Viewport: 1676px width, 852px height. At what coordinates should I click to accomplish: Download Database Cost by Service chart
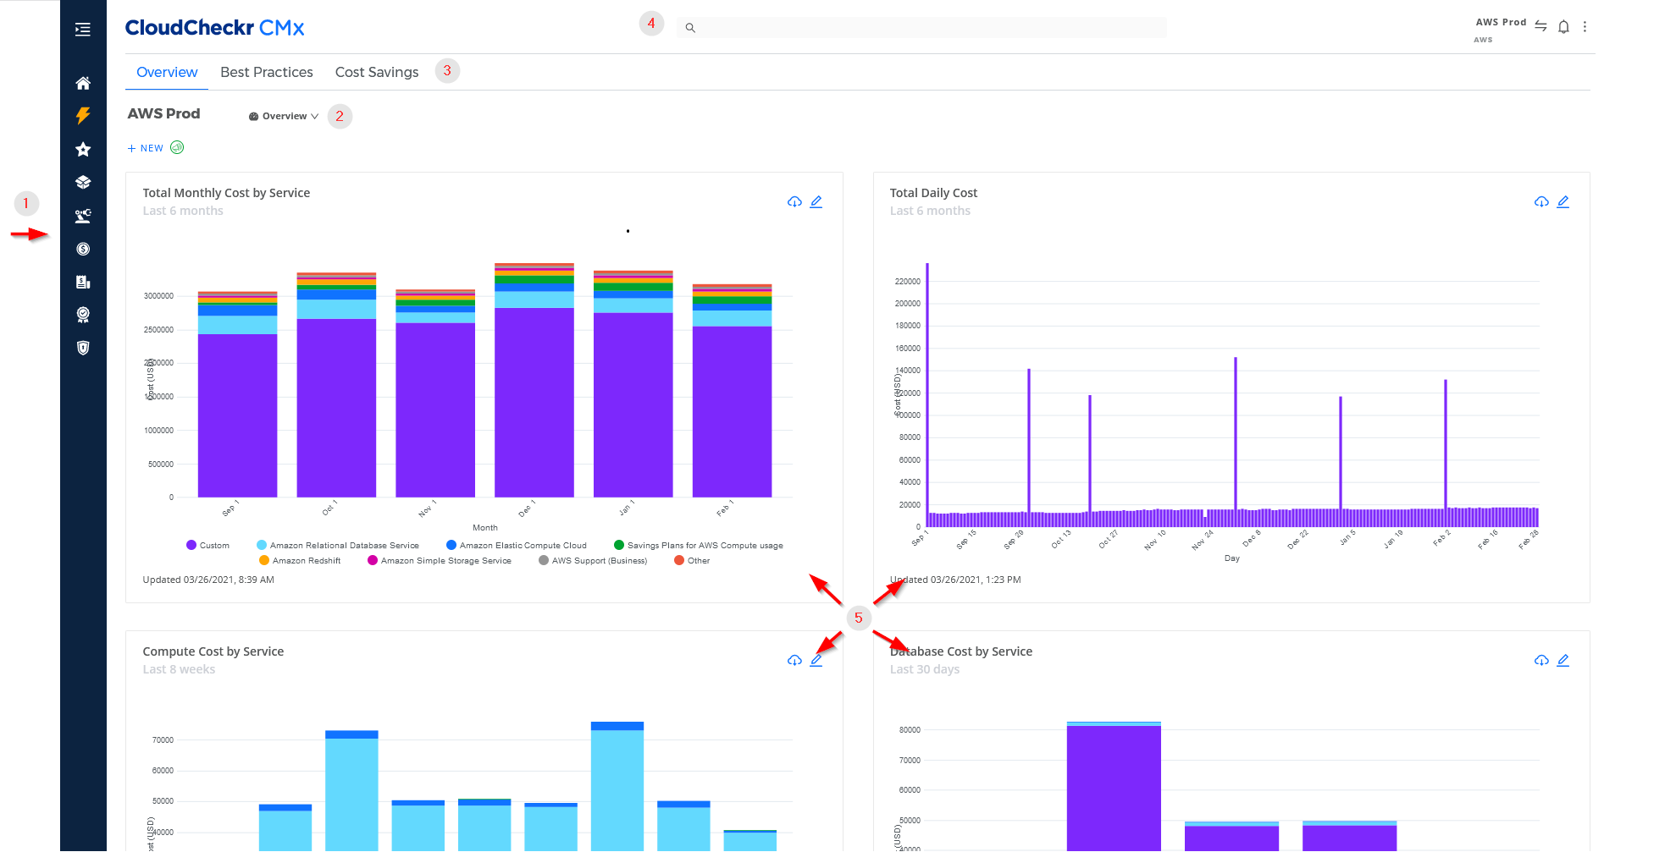pos(1541,660)
